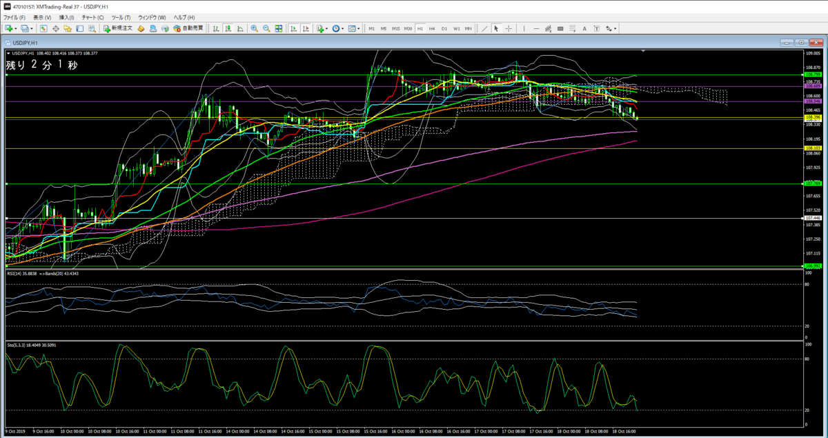Open the ウィンドウ(W) menu
Viewport: 828px width, 438px height.
[x=152, y=17]
